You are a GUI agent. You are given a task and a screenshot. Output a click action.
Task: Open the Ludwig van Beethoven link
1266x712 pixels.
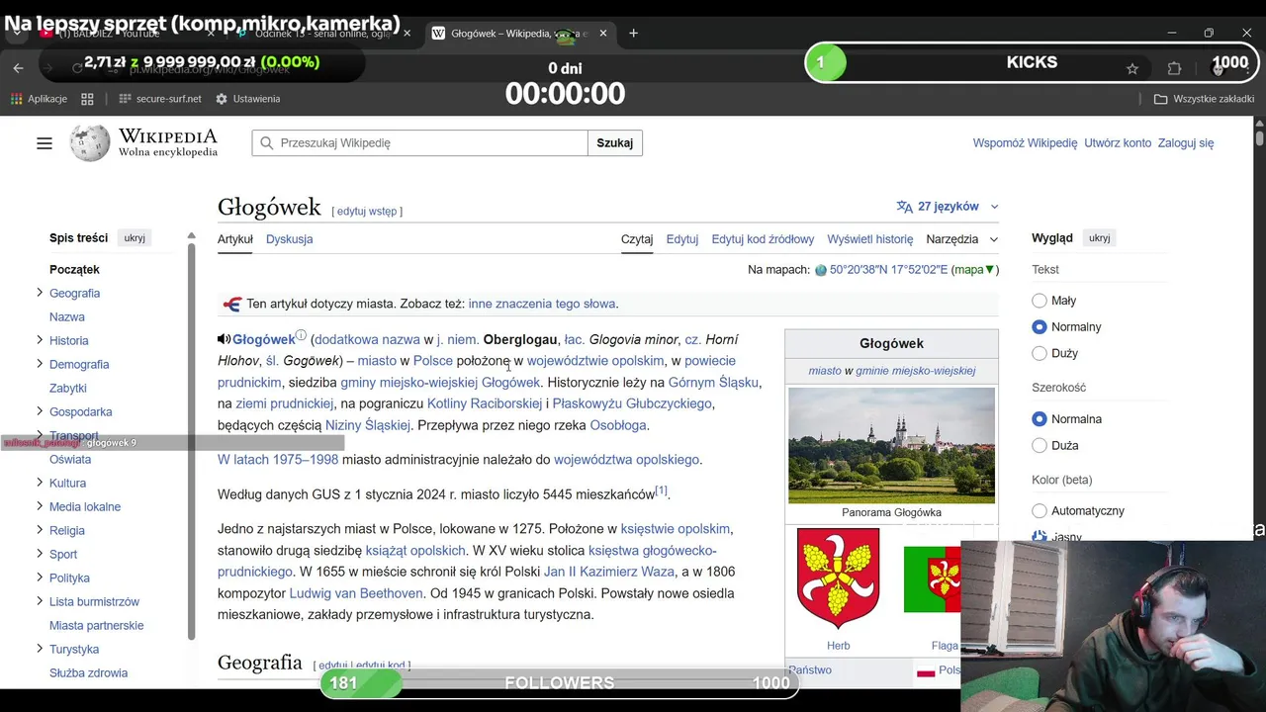[x=356, y=593]
